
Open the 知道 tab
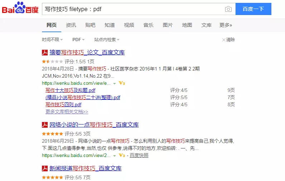click(x=110, y=25)
